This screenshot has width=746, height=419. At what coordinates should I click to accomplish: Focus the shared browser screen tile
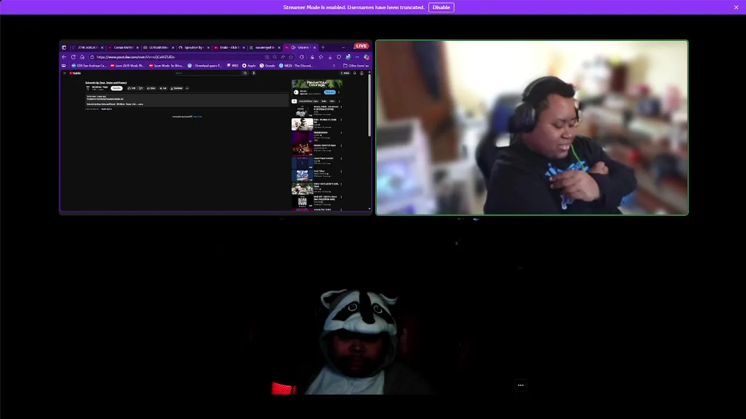coord(216,127)
